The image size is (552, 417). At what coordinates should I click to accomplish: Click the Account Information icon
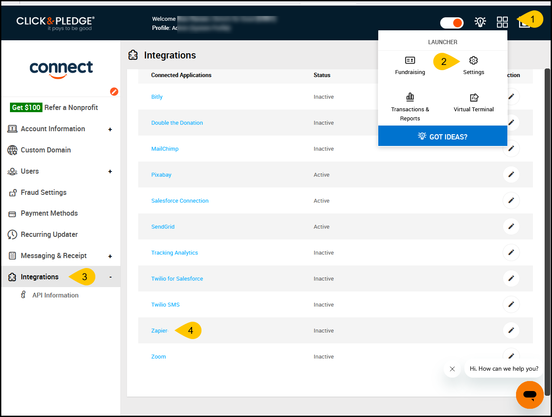(13, 129)
